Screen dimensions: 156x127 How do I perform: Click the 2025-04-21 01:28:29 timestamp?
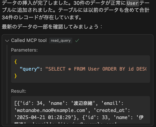pos(44,117)
